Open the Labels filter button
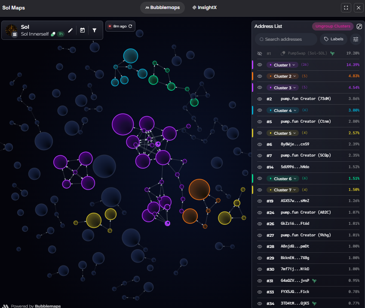This screenshot has width=365, height=308. [x=334, y=39]
